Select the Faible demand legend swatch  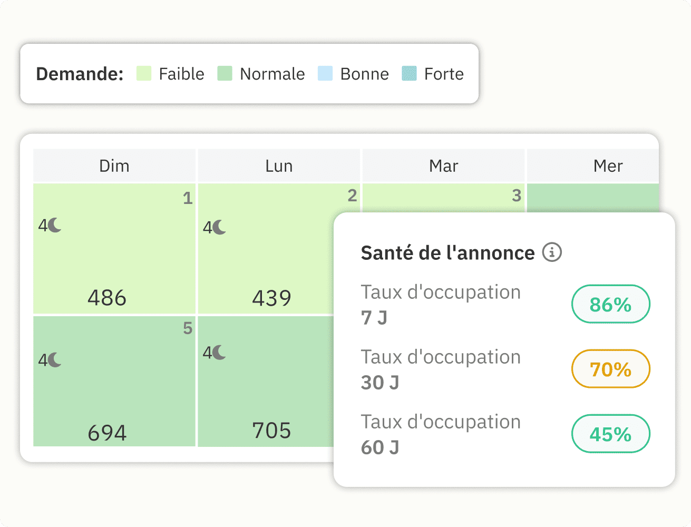click(143, 74)
